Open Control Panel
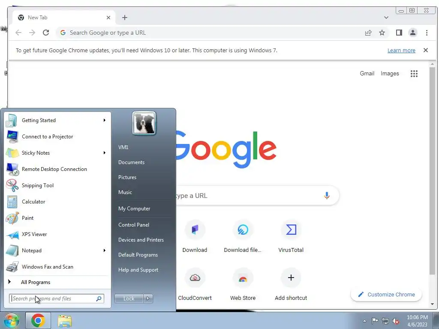The image size is (439, 329). [x=134, y=224]
